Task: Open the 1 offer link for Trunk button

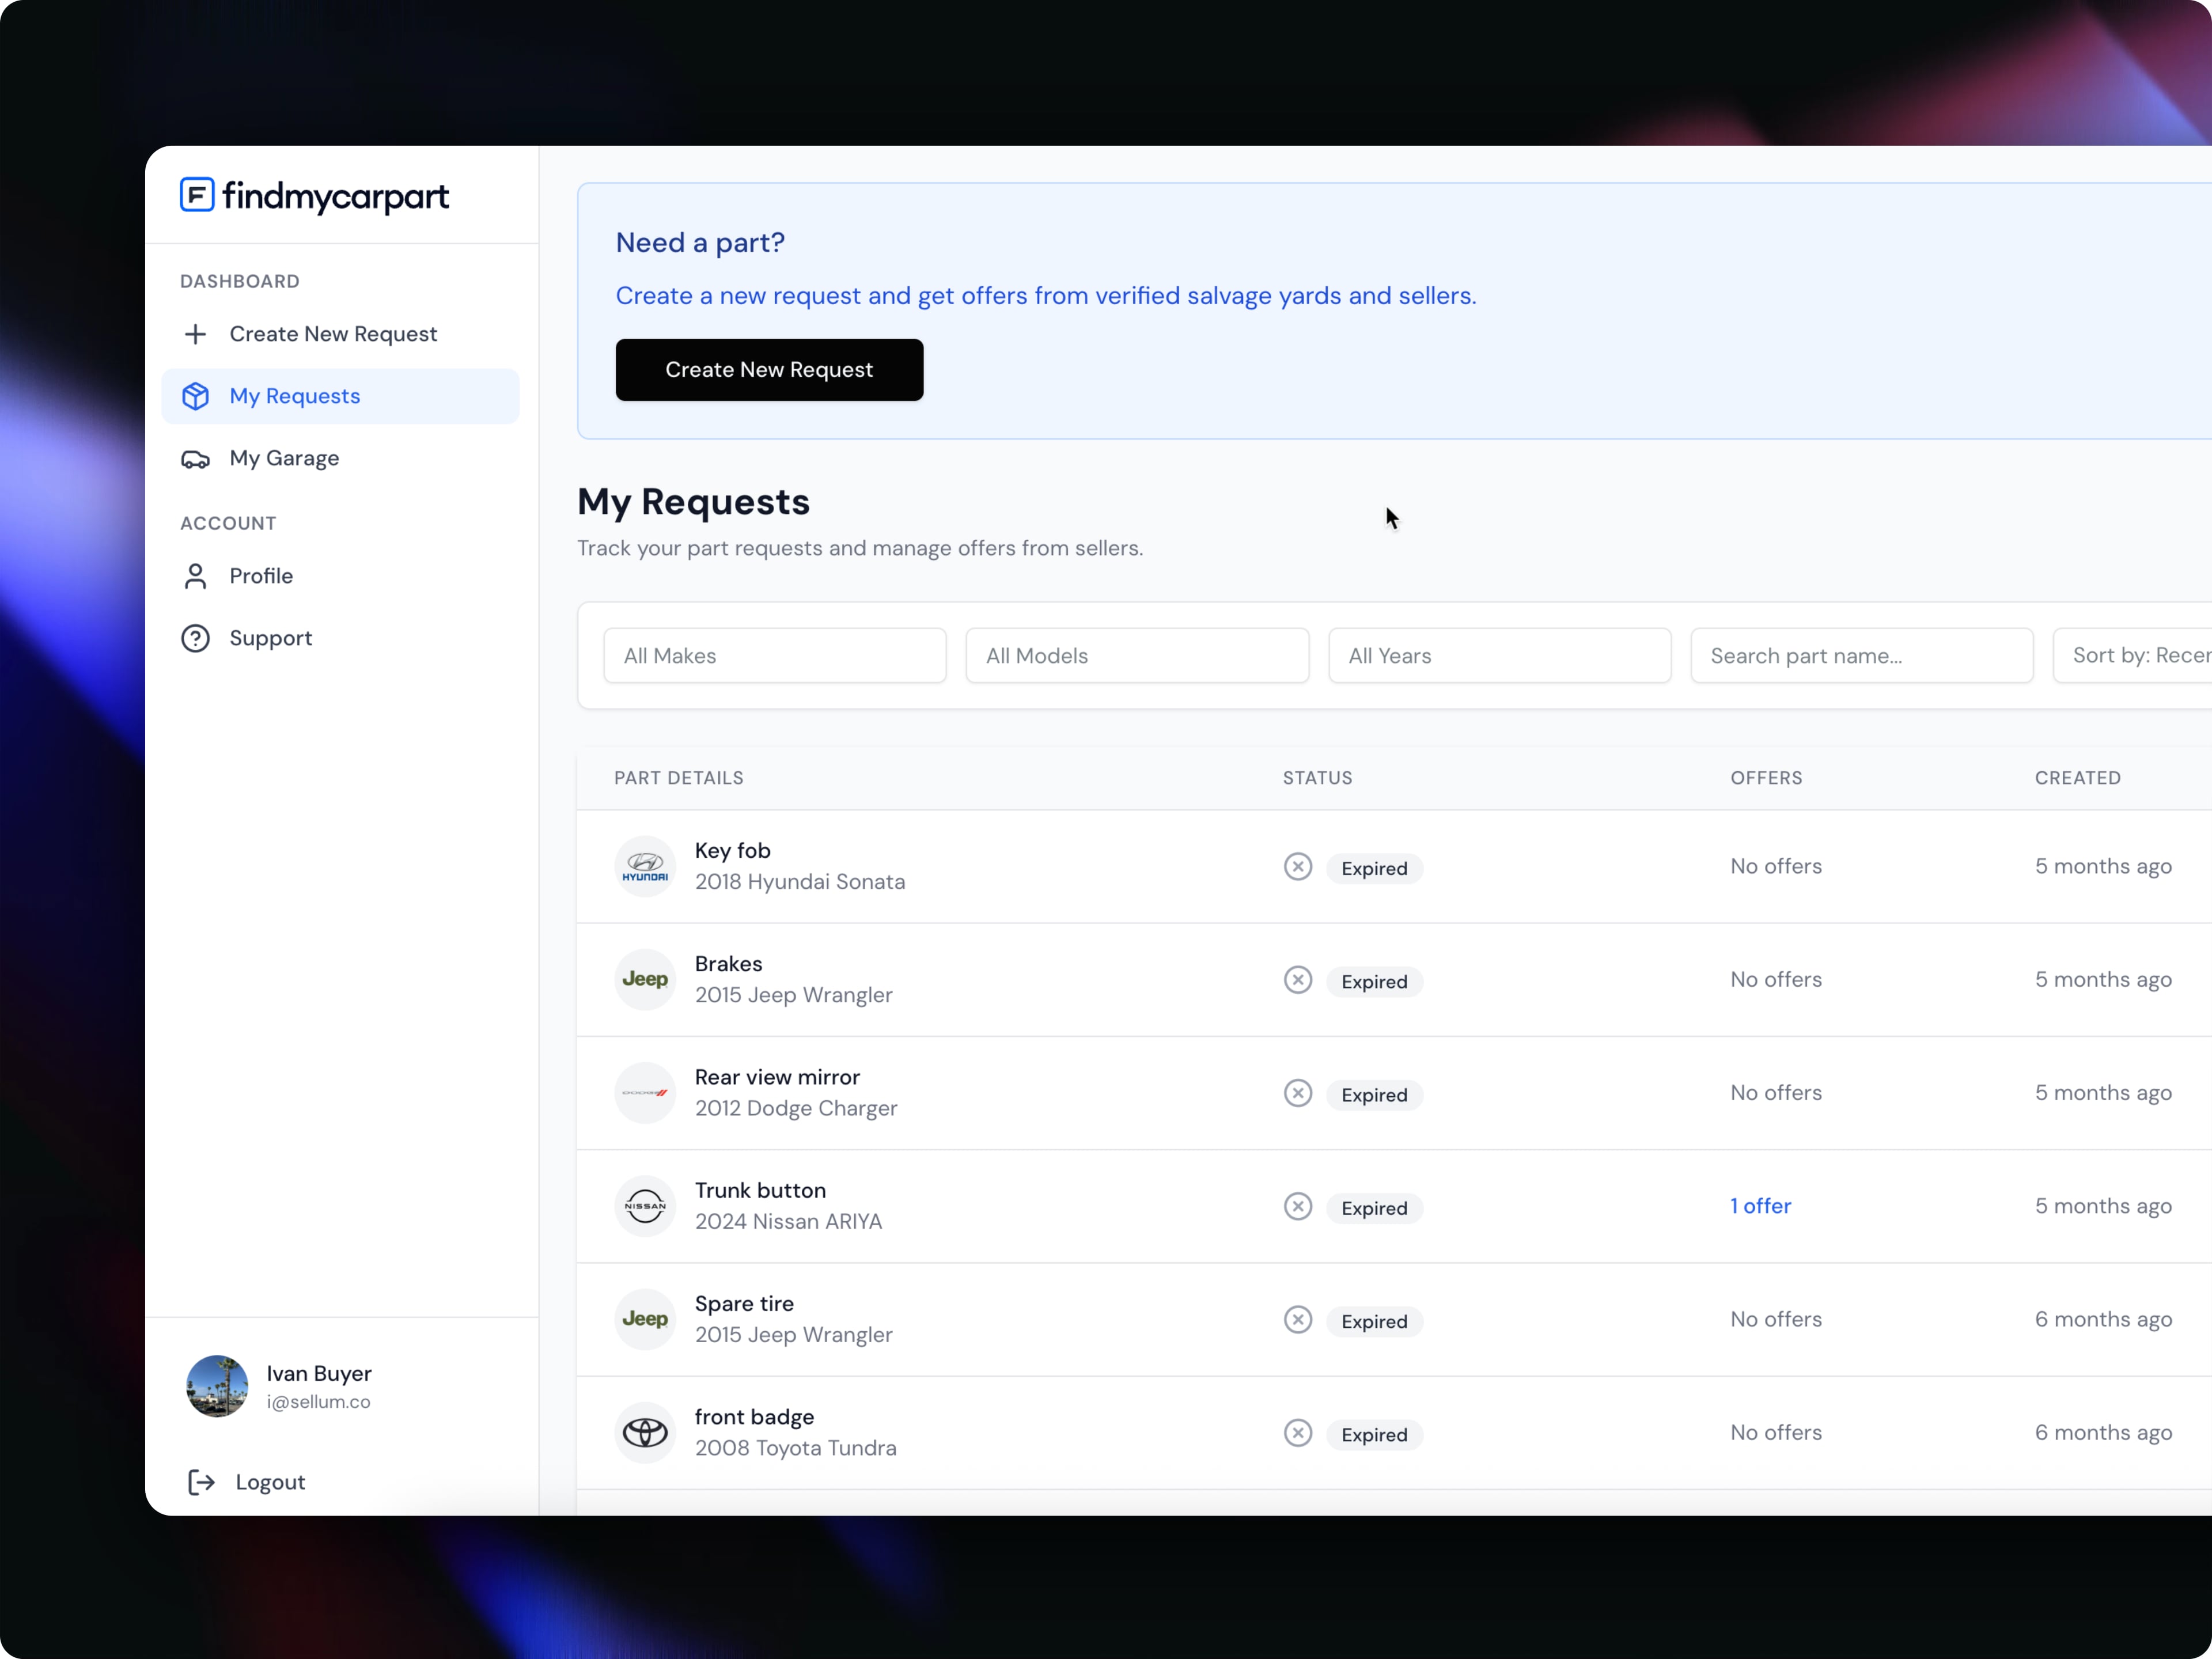Action: [x=1760, y=1206]
